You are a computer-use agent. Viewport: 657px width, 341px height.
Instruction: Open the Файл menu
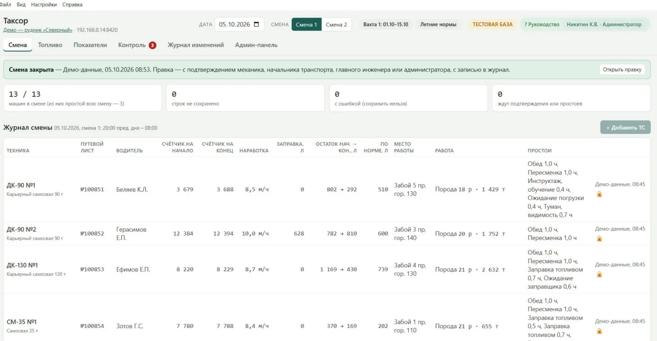6,5
